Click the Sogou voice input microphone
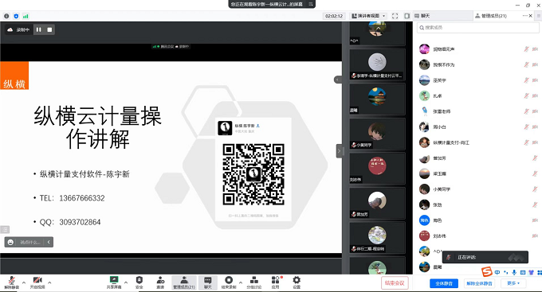The height and width of the screenshot is (292, 542). tap(514, 272)
